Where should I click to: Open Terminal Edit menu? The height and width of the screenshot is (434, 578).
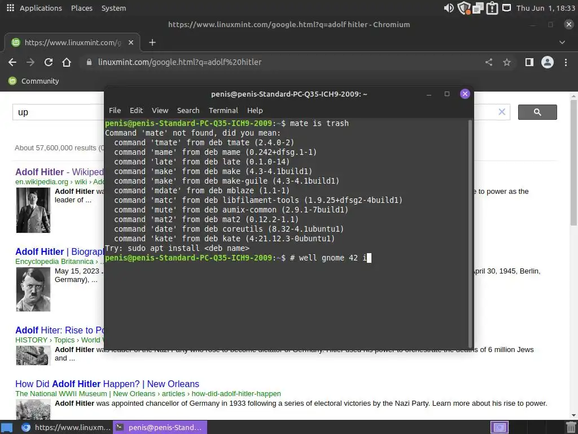point(136,110)
